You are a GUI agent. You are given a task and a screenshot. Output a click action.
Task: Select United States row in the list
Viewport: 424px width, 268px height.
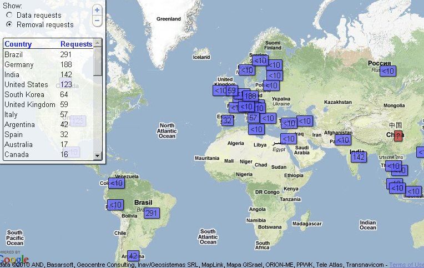[x=48, y=85]
